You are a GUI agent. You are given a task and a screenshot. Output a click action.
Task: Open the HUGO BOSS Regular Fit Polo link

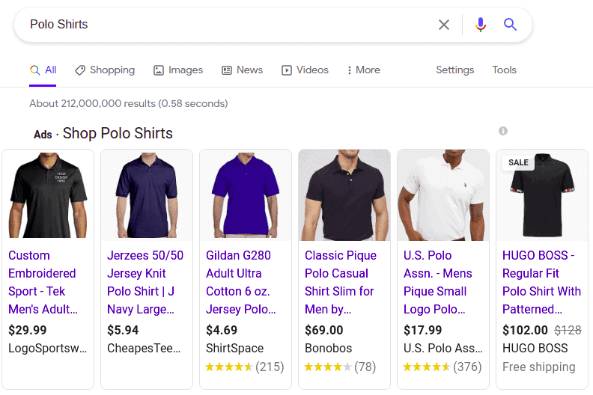coord(541,282)
